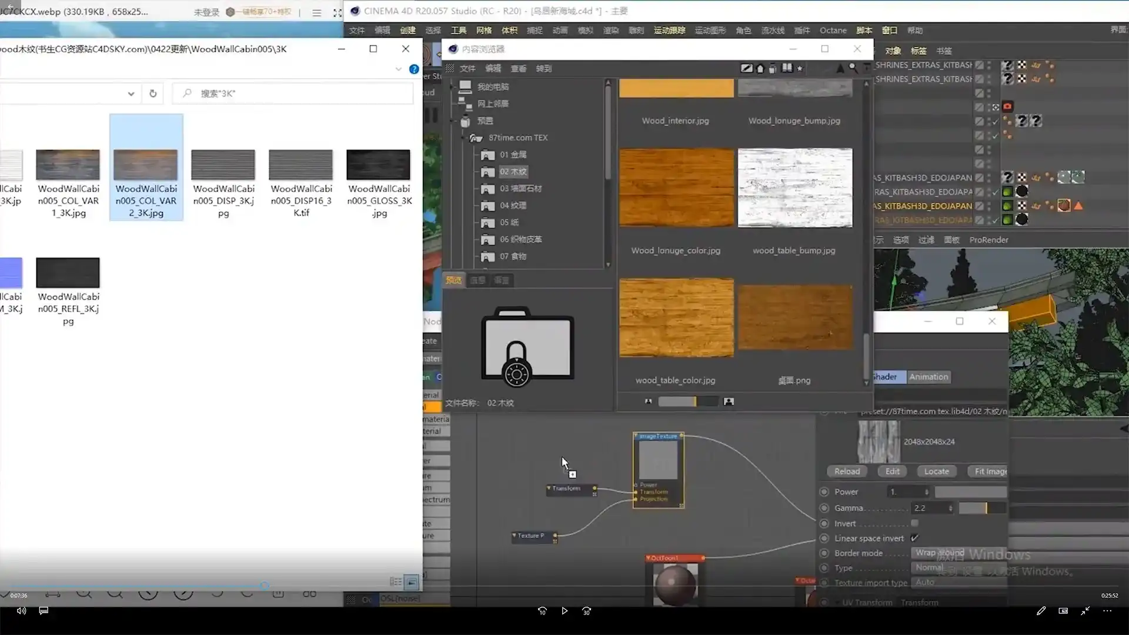Click the search magnifier in the content browser

coord(853,68)
